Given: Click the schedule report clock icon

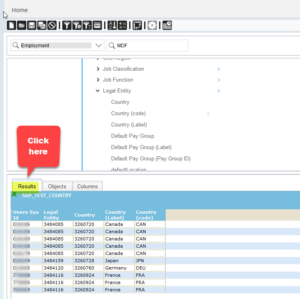Looking at the screenshot, I should pos(167,25).
